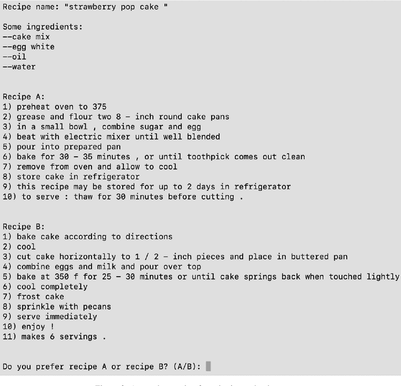Click the "--water" ingredient line
This screenshot has height=386, width=401.
point(19,67)
